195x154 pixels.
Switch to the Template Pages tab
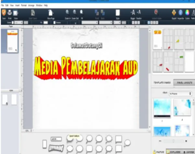162,83
